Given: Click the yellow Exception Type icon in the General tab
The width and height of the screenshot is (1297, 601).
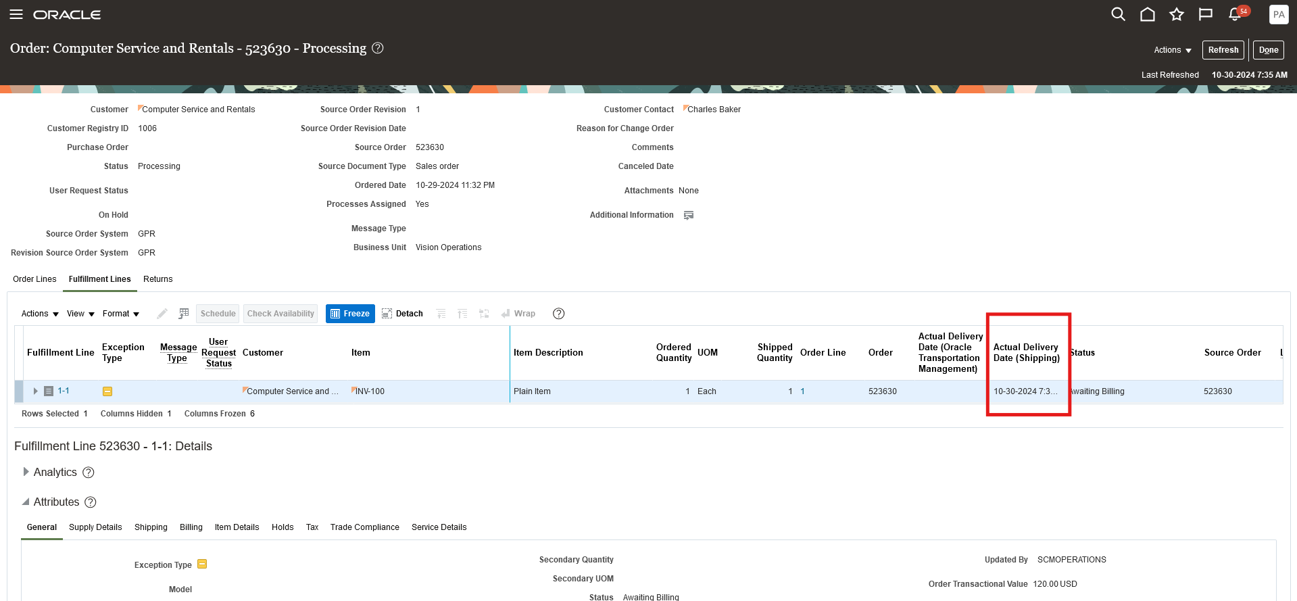Looking at the screenshot, I should 202,564.
